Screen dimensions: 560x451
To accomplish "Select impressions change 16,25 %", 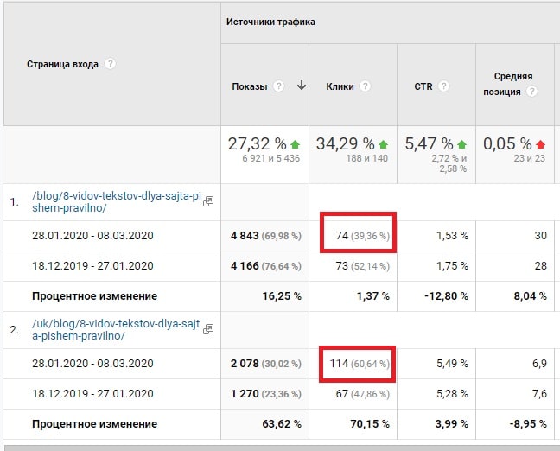I will coord(282,296).
